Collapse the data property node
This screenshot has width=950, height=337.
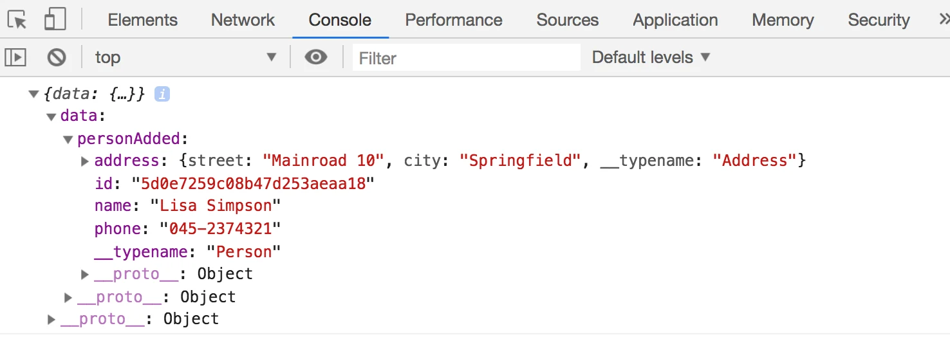[x=51, y=117]
